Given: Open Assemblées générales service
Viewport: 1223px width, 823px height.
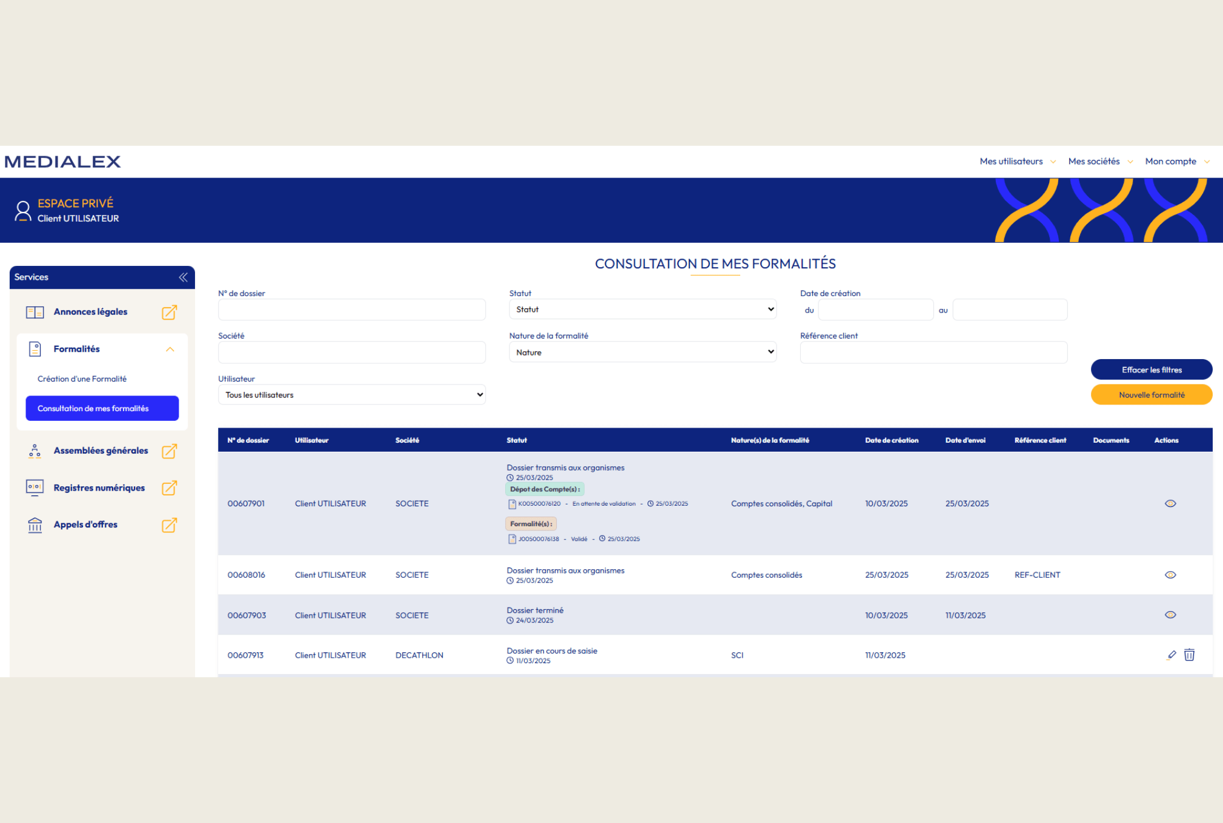Looking at the screenshot, I should tap(101, 451).
